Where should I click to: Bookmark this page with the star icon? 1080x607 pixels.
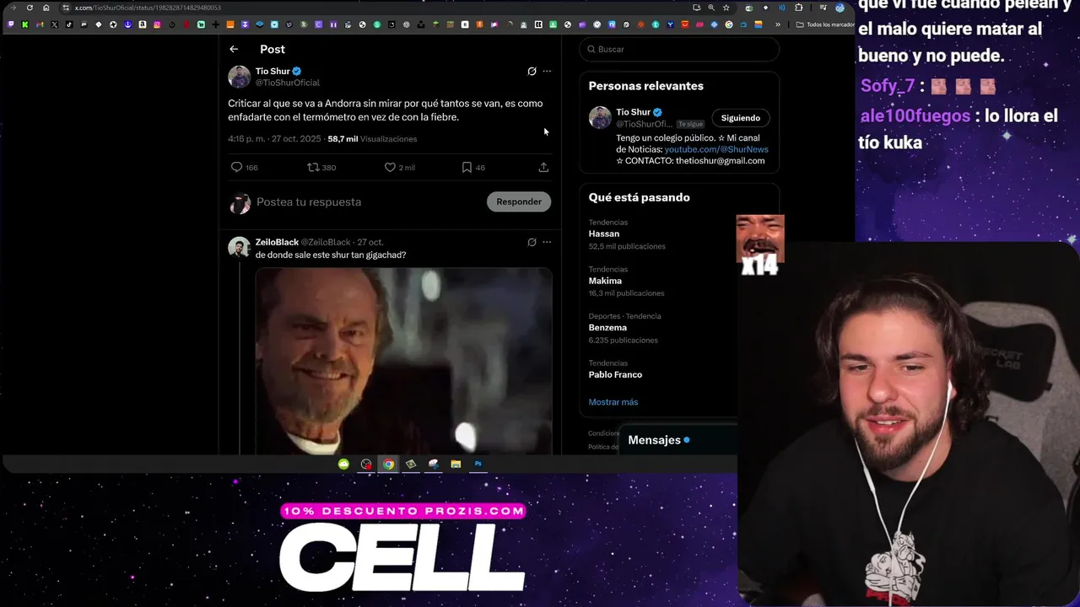pyautogui.click(x=726, y=8)
